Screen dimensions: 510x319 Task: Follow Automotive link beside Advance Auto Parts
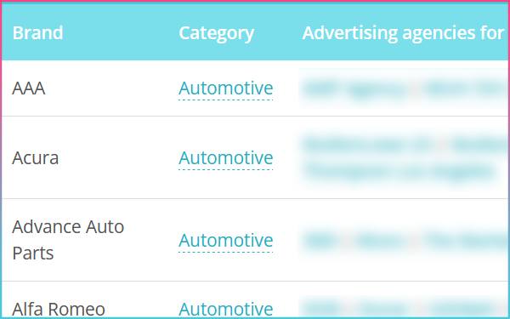(x=226, y=240)
